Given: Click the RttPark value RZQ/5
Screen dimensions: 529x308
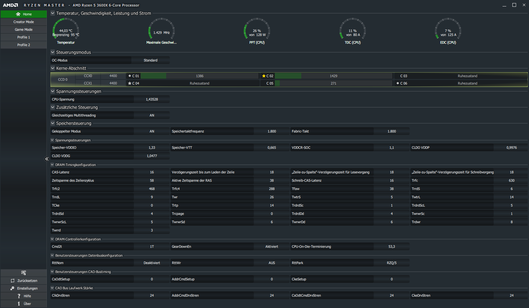Looking at the screenshot, I should (x=391, y=263).
